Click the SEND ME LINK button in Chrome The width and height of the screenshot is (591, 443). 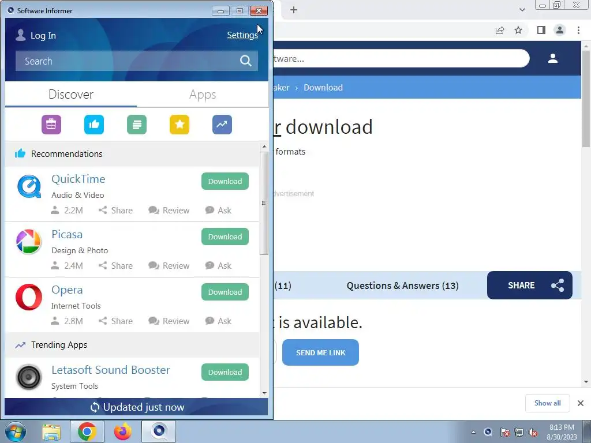pyautogui.click(x=320, y=352)
